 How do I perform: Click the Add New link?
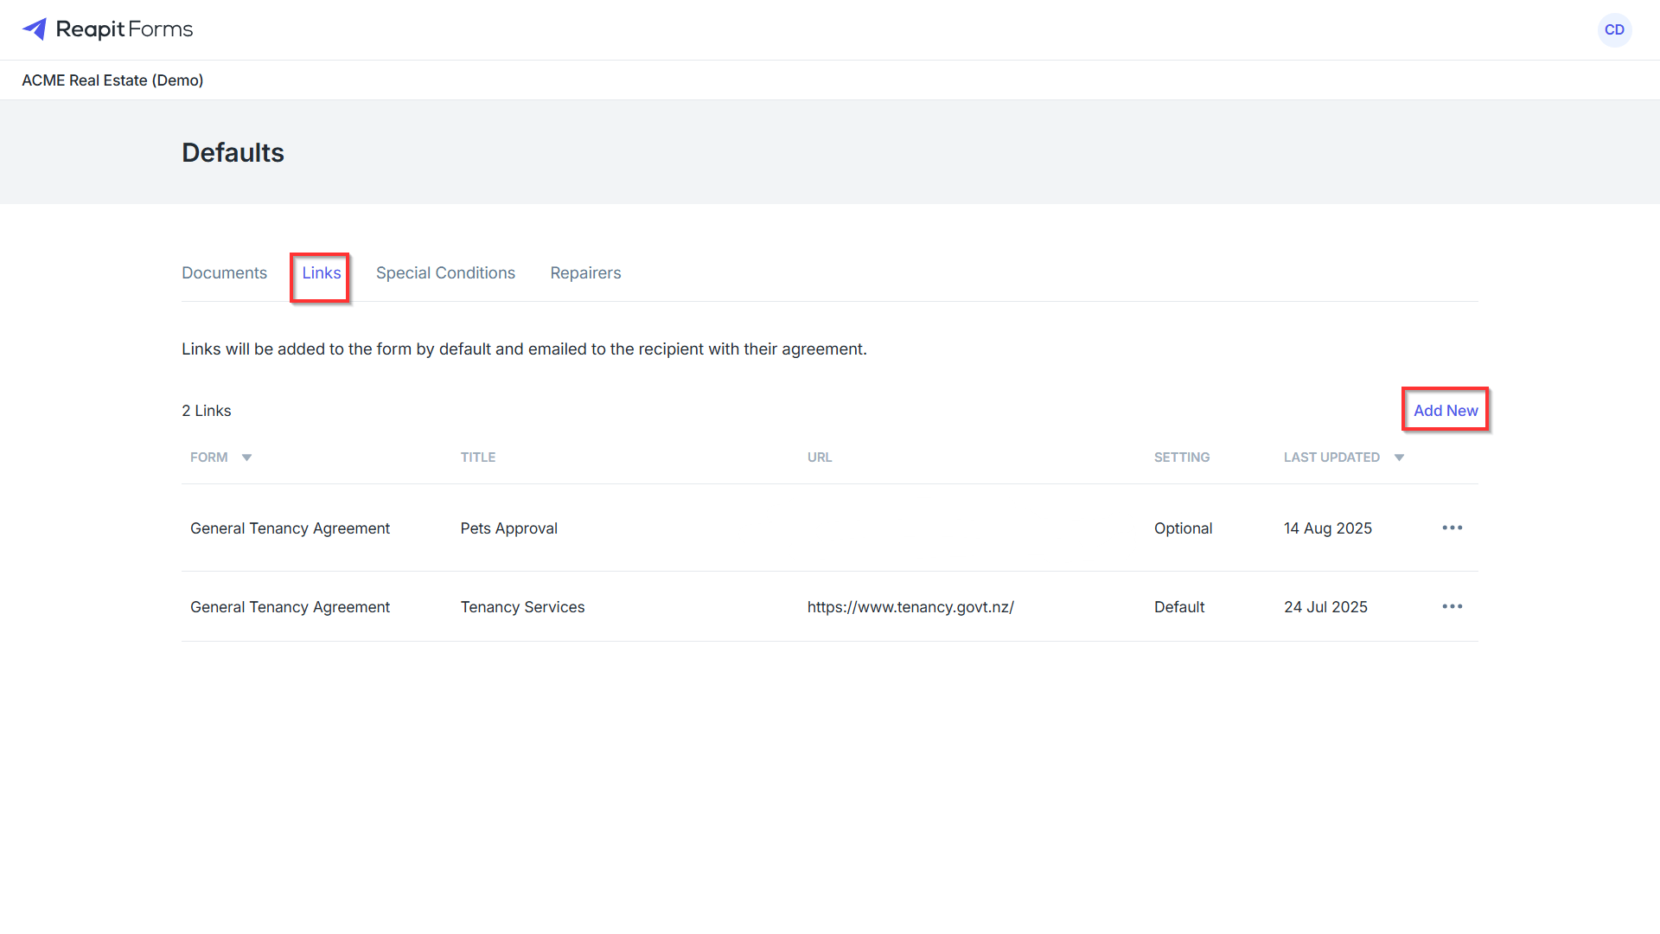1446,411
